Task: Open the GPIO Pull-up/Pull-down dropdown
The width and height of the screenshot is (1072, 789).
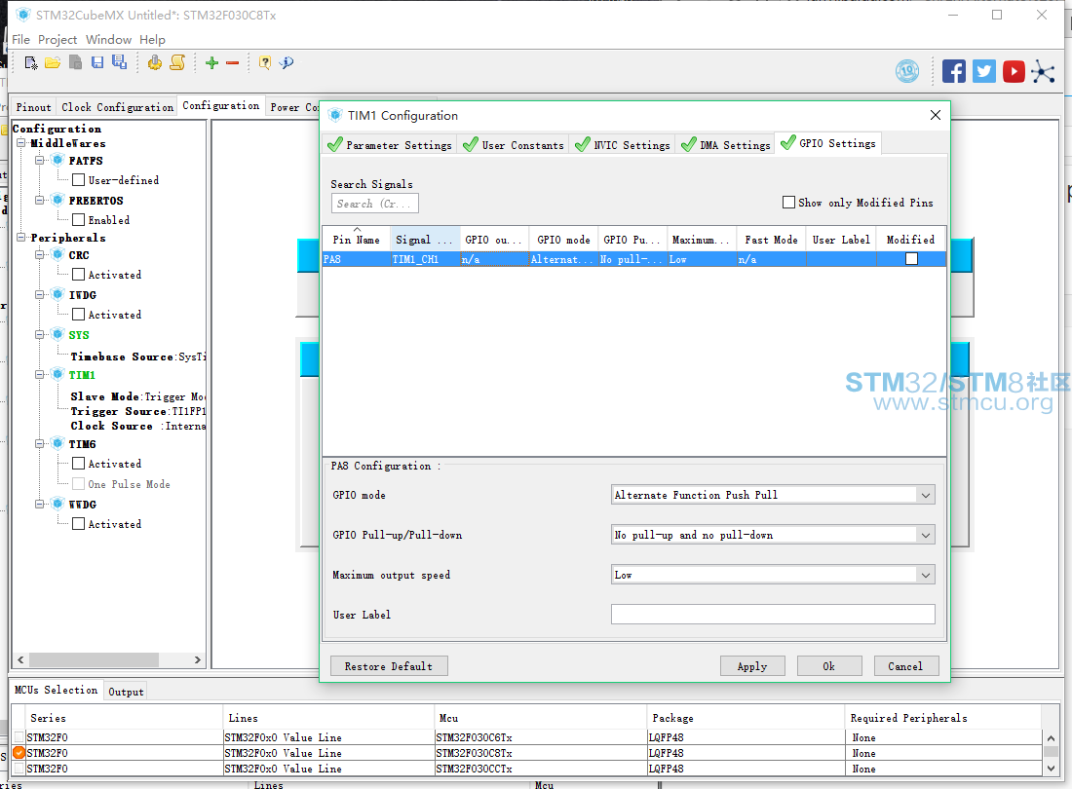Action: (x=925, y=535)
